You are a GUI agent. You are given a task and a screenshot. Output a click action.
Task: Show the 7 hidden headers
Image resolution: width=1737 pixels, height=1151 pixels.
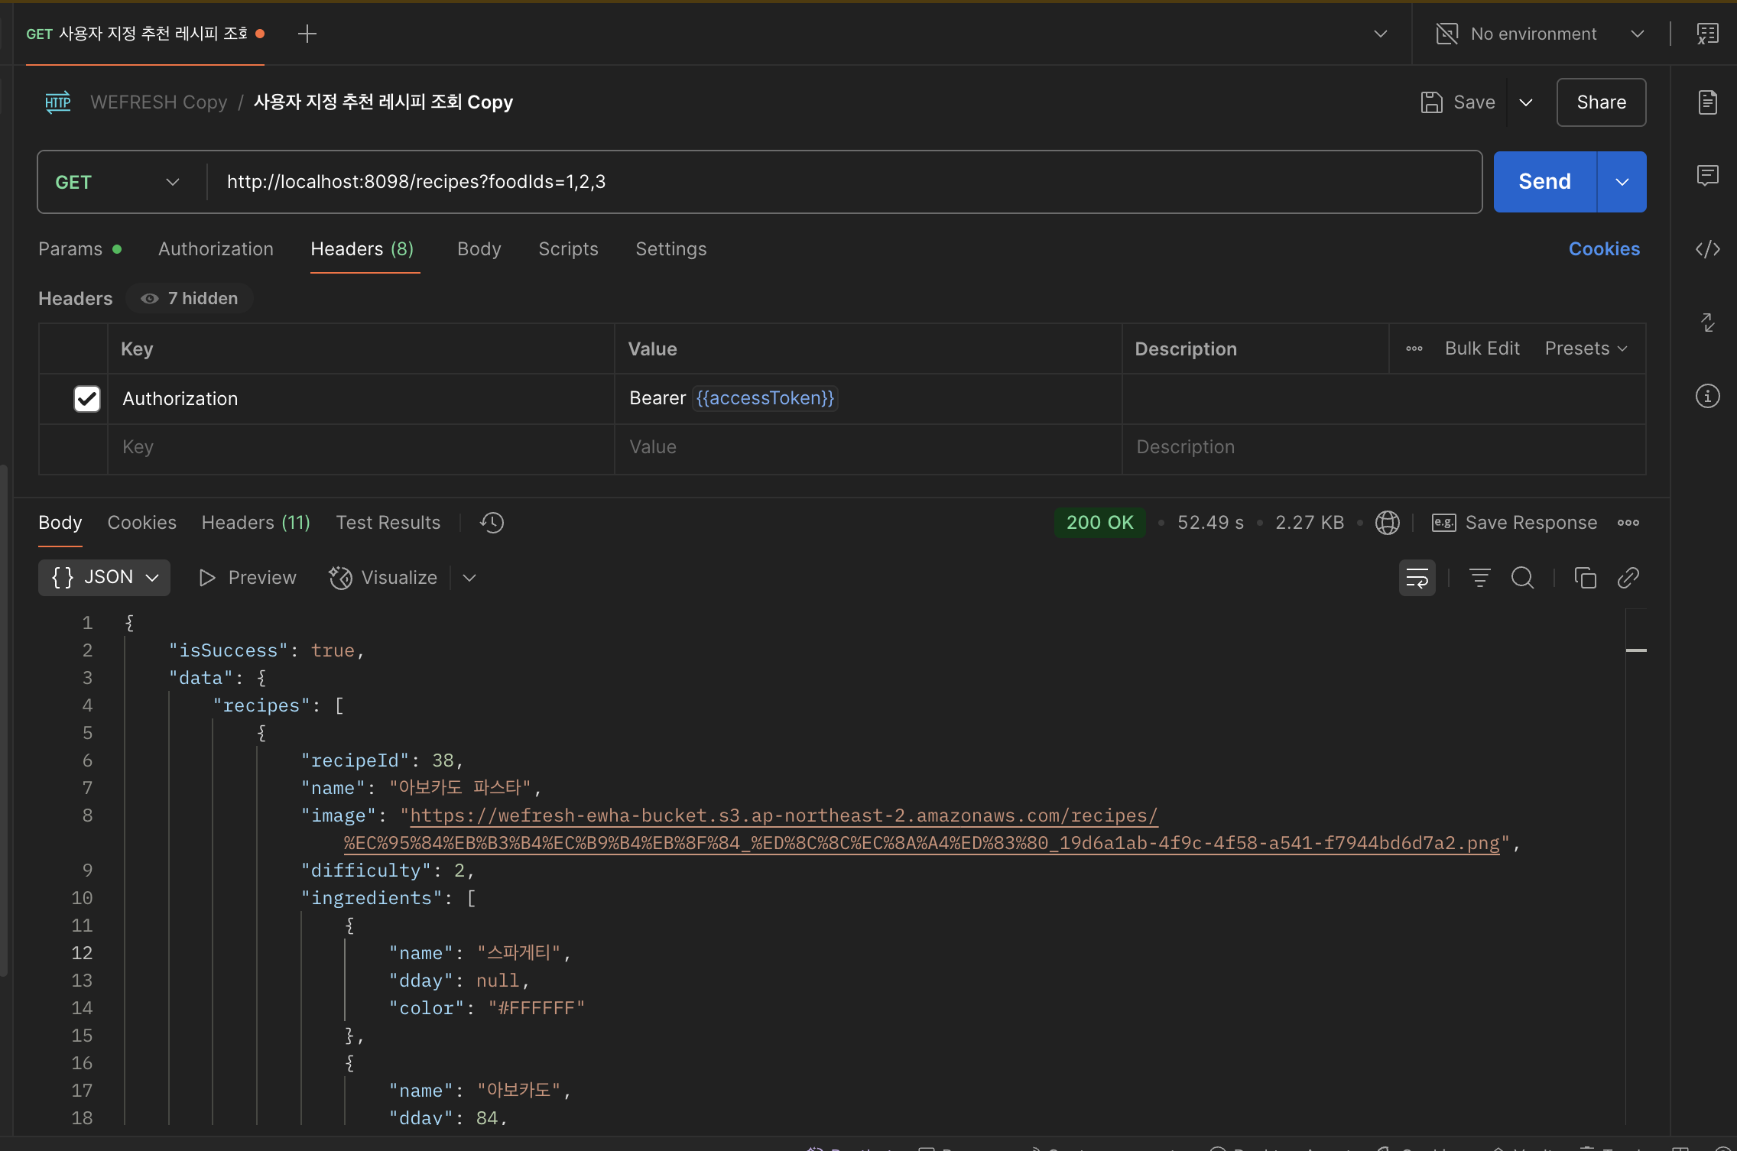pyautogui.click(x=190, y=298)
